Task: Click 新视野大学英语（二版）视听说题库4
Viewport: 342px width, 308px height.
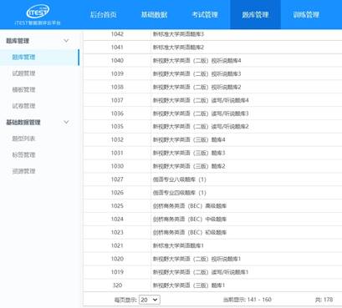Action: [x=197, y=61]
